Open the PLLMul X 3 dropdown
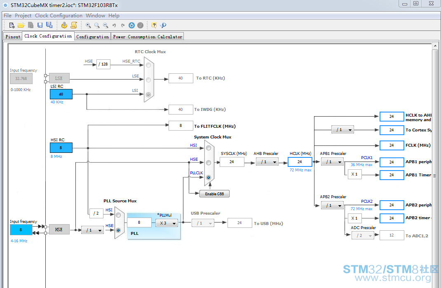The image size is (441, 288). pyautogui.click(x=167, y=223)
